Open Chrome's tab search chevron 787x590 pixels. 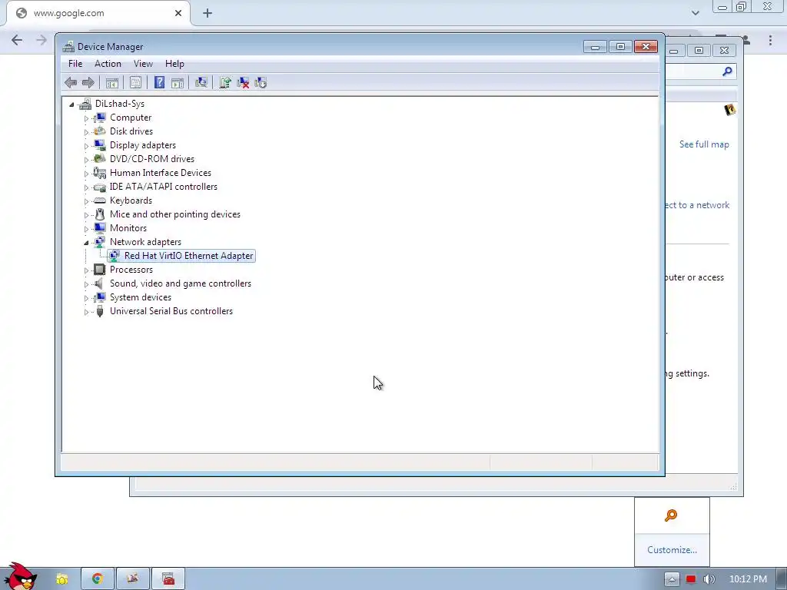click(x=695, y=13)
